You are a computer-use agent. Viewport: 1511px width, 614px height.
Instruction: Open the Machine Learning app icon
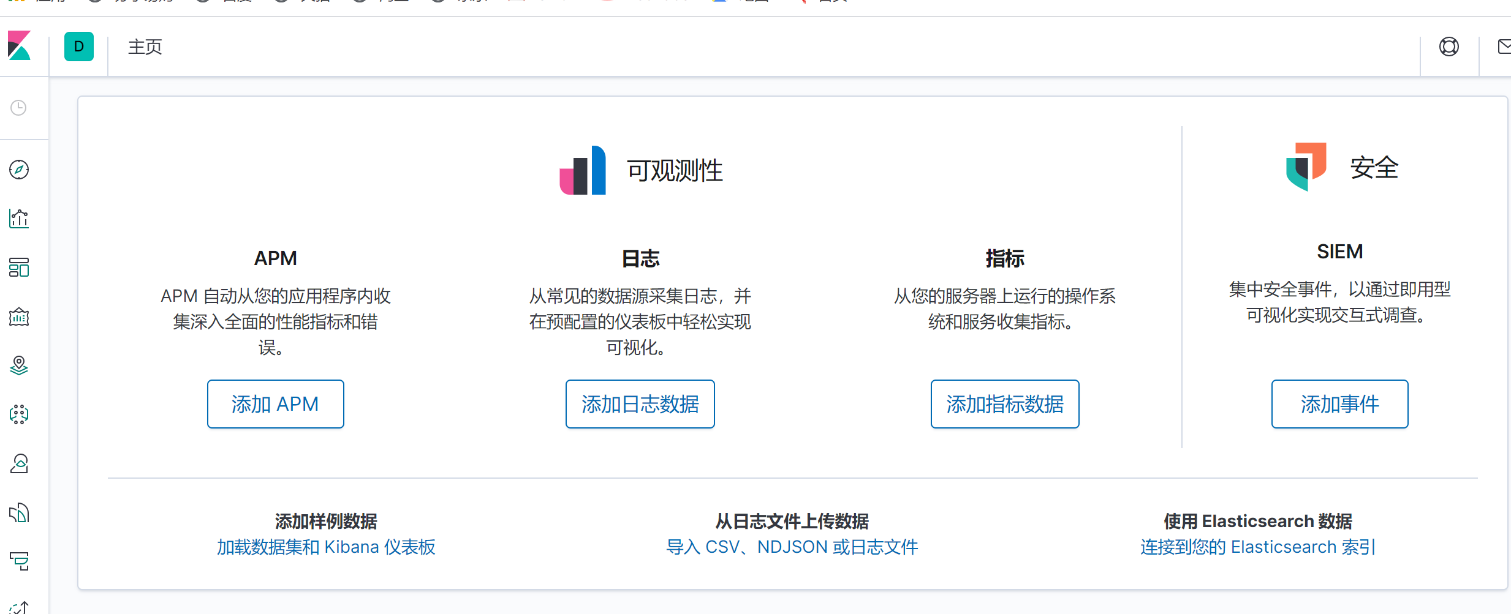(x=18, y=415)
